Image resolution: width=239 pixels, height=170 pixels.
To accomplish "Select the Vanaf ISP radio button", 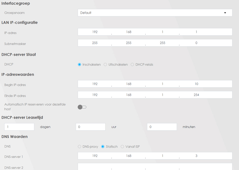I will click(122, 146).
